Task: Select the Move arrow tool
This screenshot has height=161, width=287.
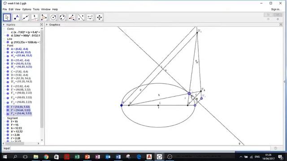Action: [7, 17]
